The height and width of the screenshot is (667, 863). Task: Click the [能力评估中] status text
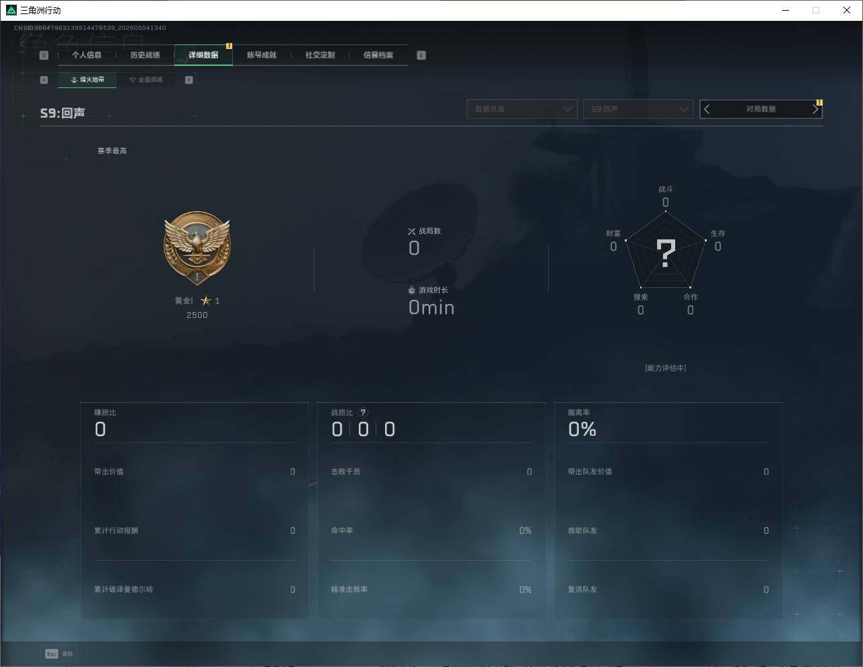pos(666,368)
